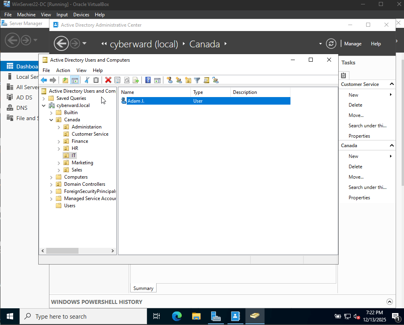Click the red Delete toolbar icon
The height and width of the screenshot is (325, 404).
pyautogui.click(x=108, y=80)
